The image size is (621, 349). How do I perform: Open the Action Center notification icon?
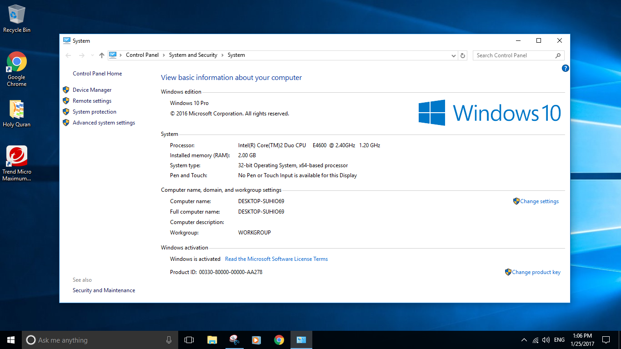pyautogui.click(x=606, y=340)
